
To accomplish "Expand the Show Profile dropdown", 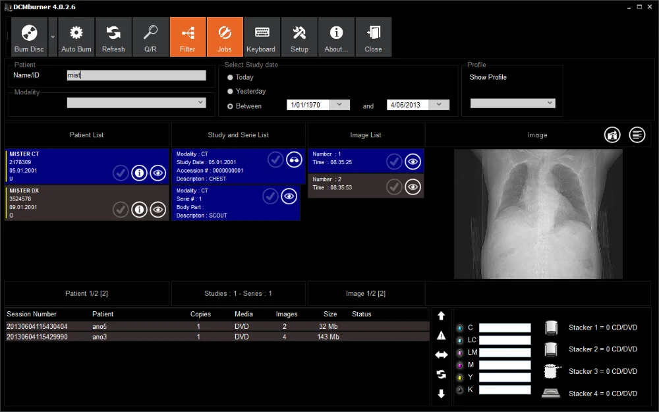I will point(512,103).
